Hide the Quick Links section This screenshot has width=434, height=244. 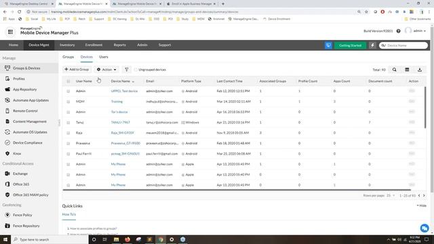[x=422, y=205]
